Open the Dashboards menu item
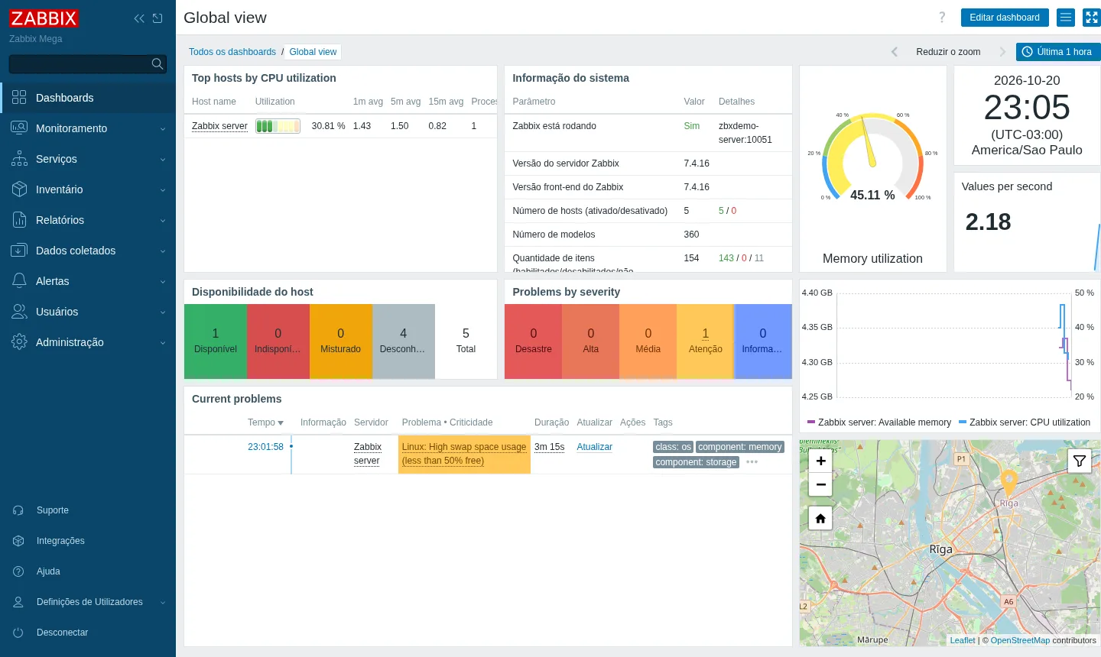Screen dimensions: 1101x657 88,98
